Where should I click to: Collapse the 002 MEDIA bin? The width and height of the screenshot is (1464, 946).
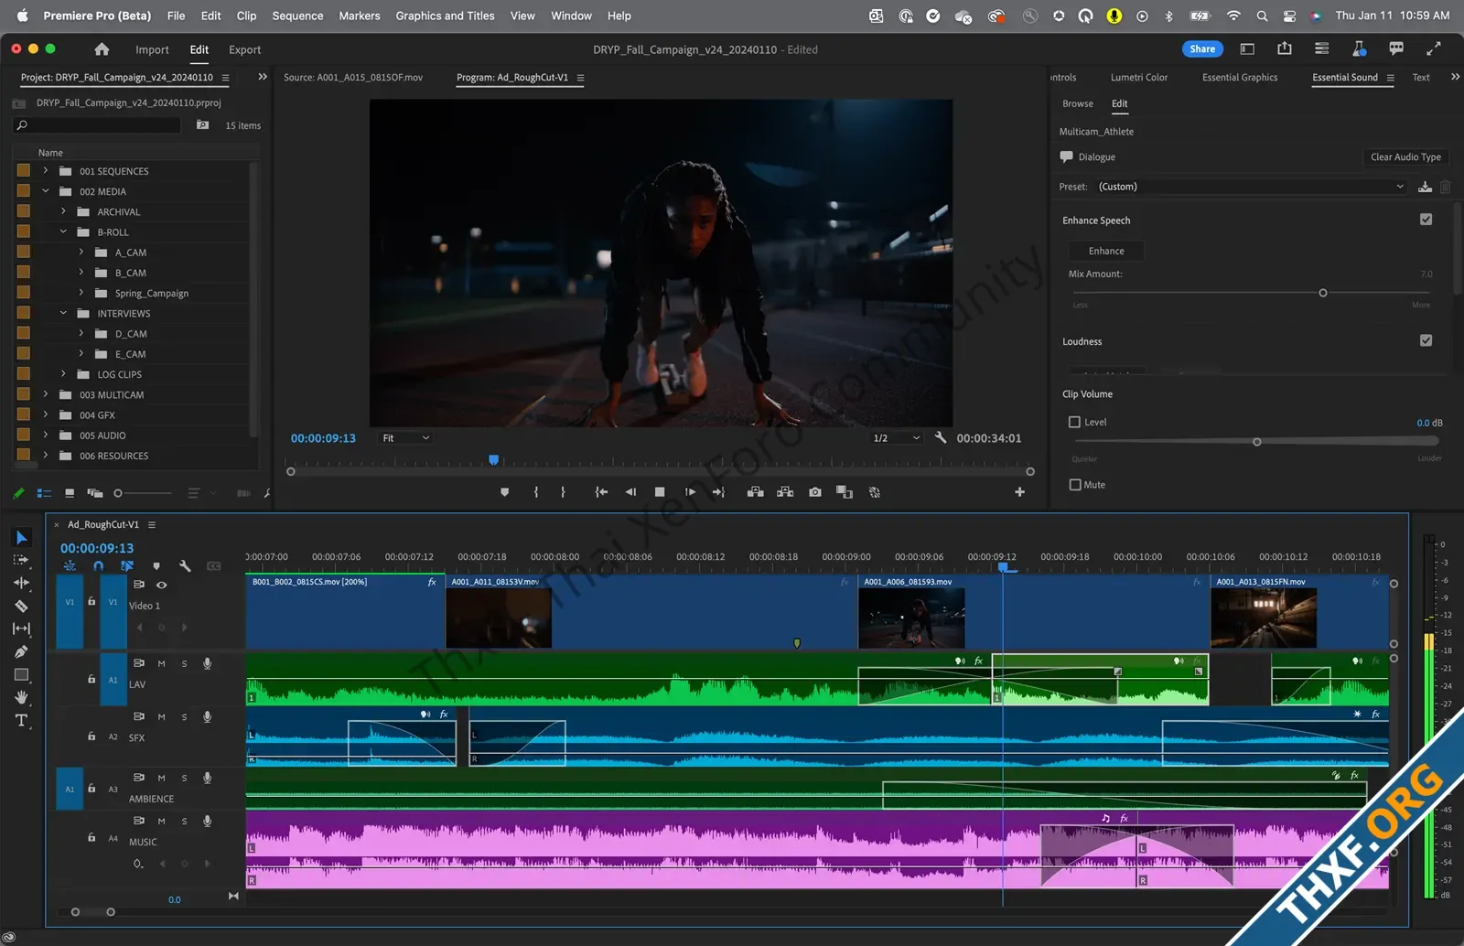click(45, 191)
